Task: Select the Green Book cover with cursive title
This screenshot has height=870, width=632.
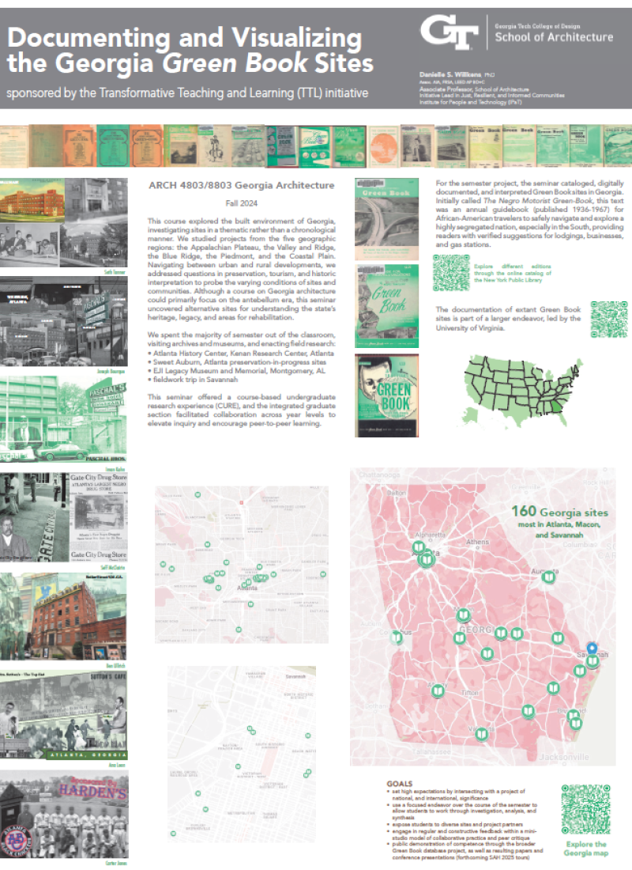Action: pos(386,306)
